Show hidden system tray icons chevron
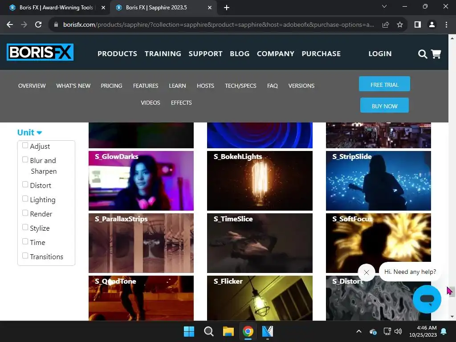 (359, 331)
